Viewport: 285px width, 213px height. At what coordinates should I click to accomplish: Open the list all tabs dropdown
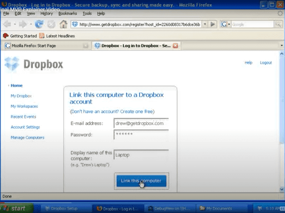[x=281, y=45]
